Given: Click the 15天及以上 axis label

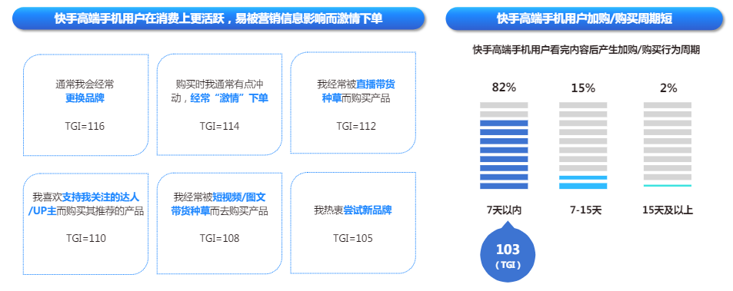Looking at the screenshot, I should coord(668,210).
